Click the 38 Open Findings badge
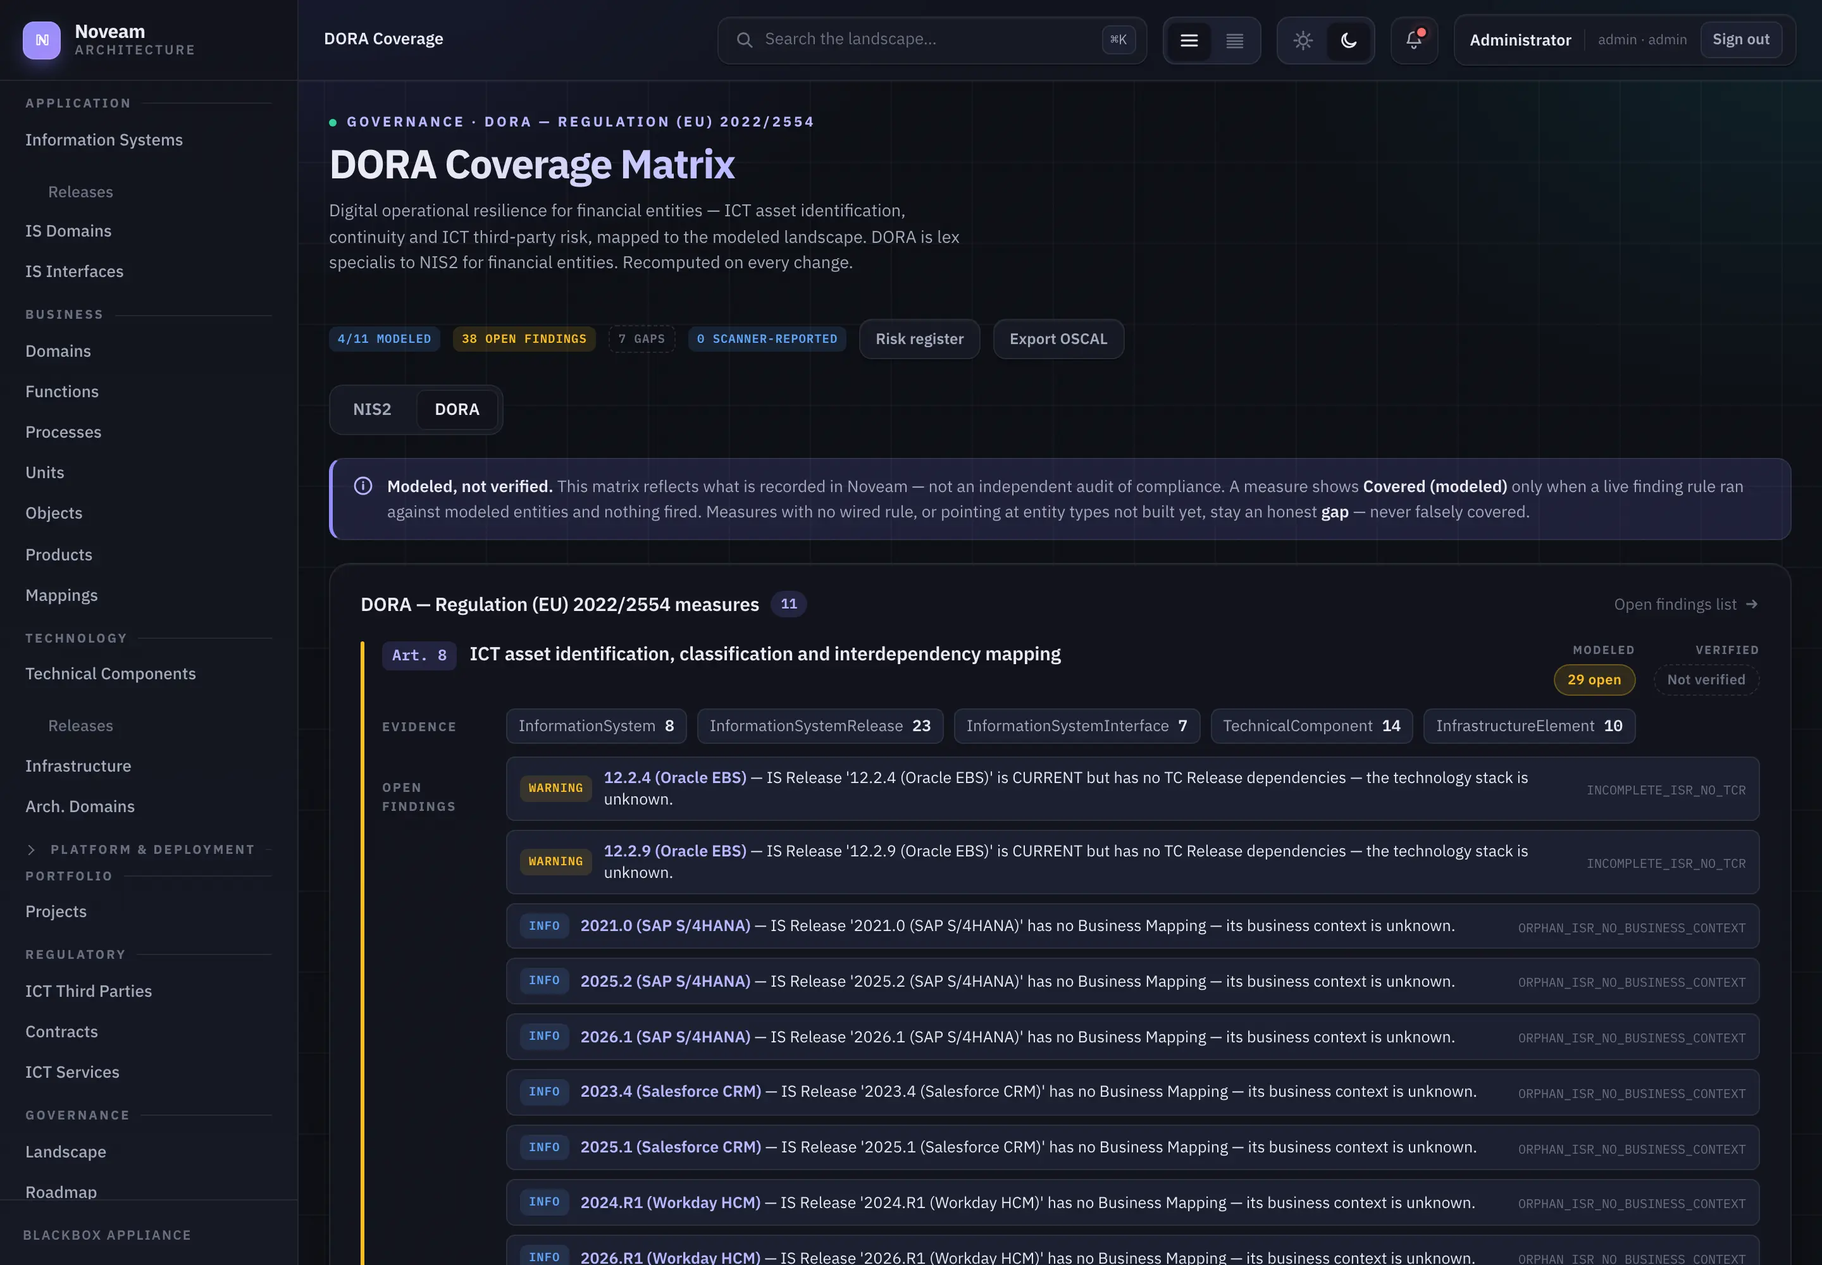1822x1265 pixels. point(524,339)
